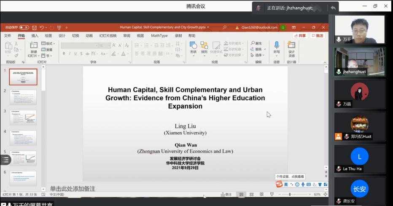Viewport: 393px width, 206px height.
Task: Toggle the Notes (备注) pane button
Action: click(226, 195)
